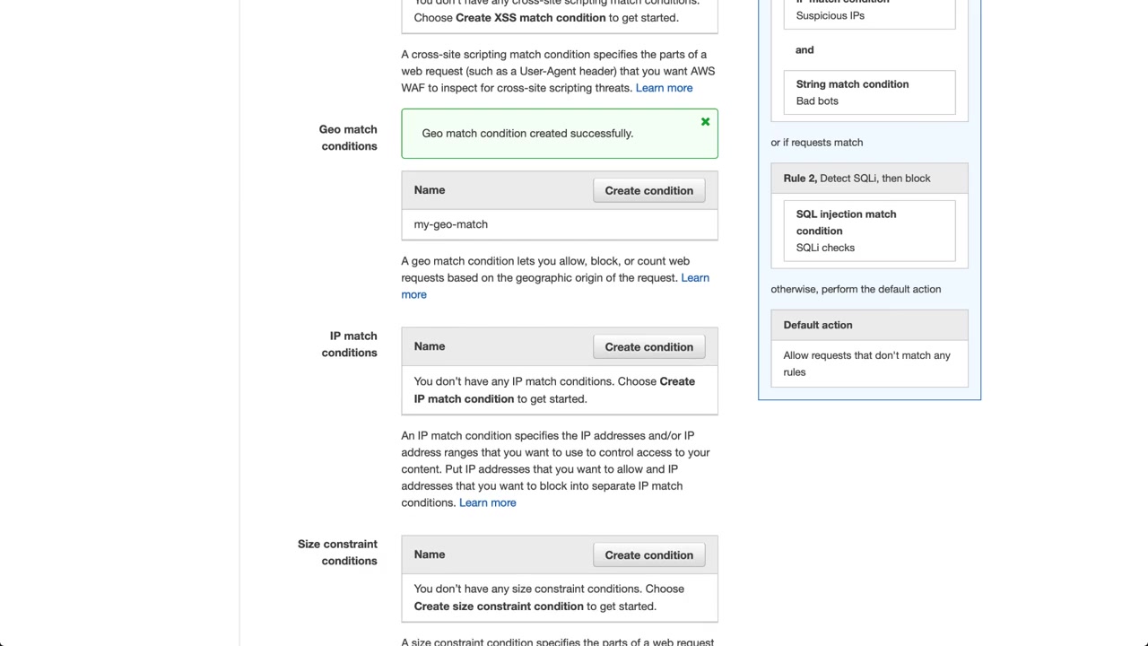Select the SQL injection match condition box
The image size is (1148, 646).
click(868, 231)
